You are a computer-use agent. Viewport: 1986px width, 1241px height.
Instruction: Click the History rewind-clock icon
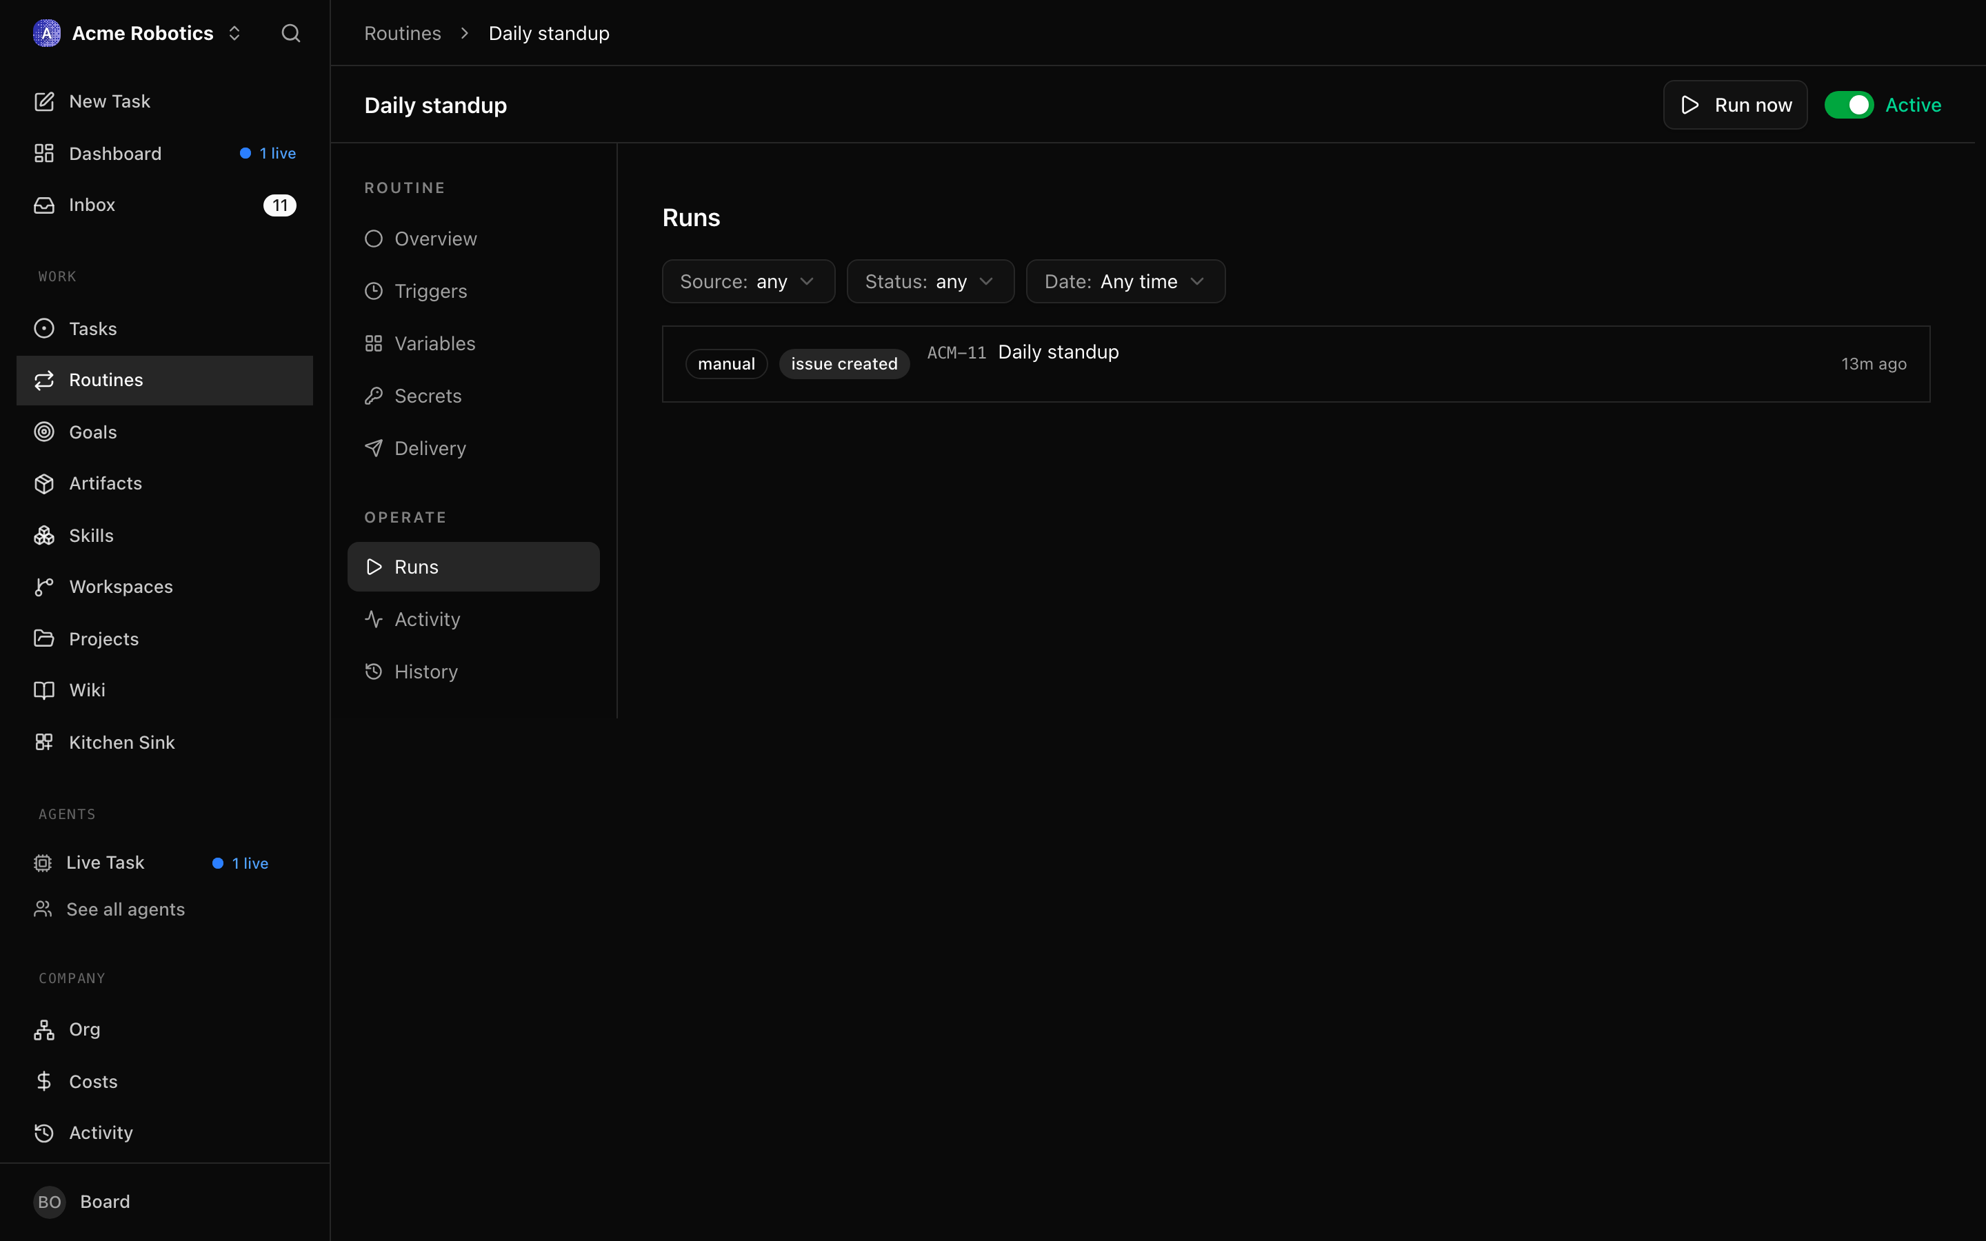[373, 672]
